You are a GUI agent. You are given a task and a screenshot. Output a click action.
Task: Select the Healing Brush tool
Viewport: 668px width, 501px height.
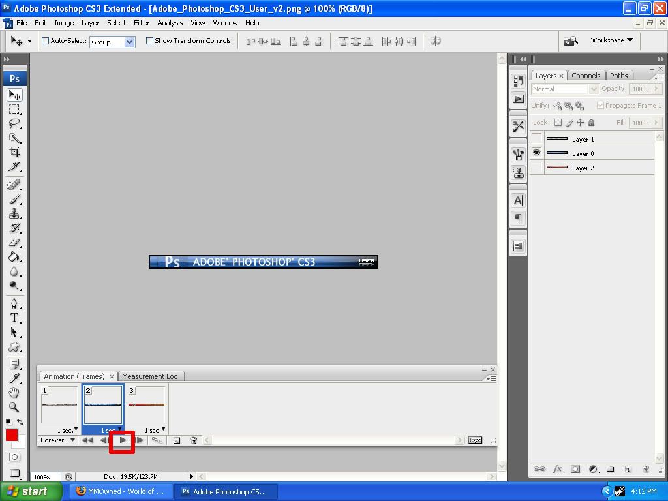click(14, 185)
